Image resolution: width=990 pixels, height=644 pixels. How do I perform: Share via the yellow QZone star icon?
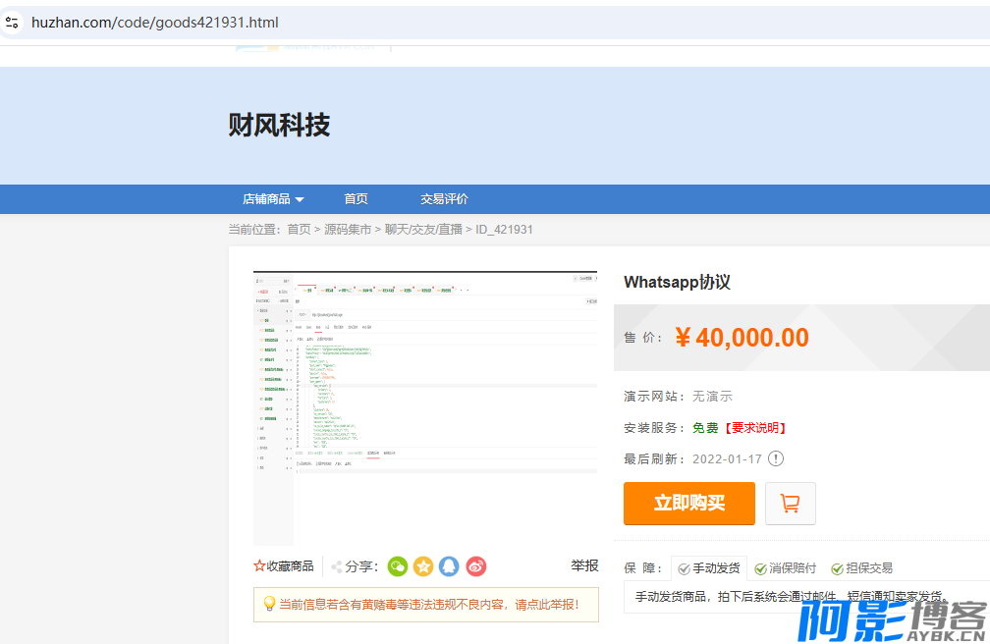(423, 566)
